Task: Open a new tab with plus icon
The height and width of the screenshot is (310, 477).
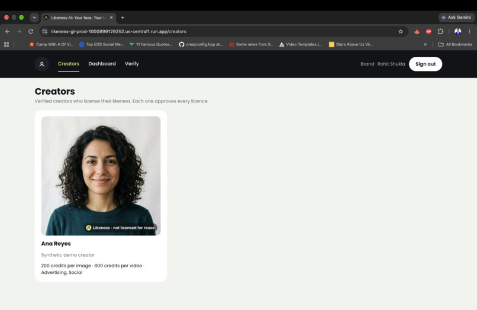Action: 123,17
